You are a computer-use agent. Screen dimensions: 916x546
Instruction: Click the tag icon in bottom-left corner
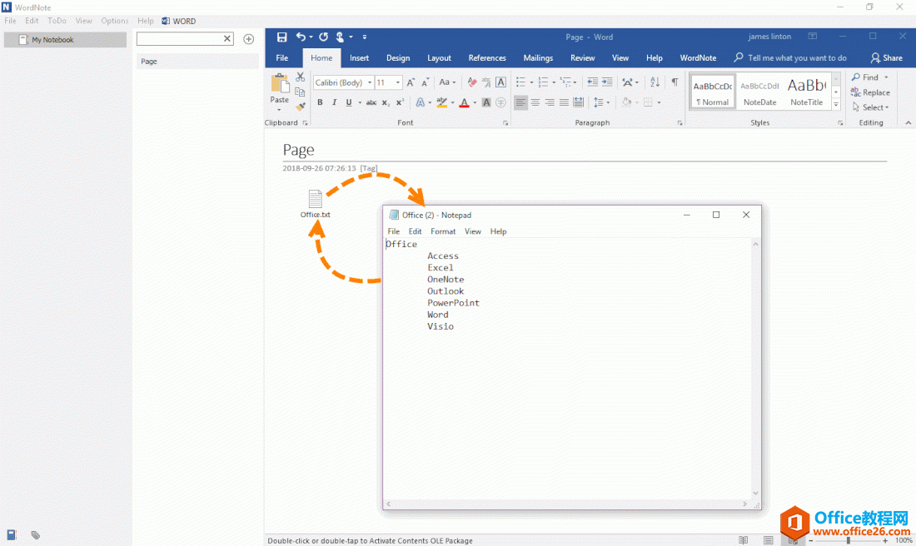[36, 535]
